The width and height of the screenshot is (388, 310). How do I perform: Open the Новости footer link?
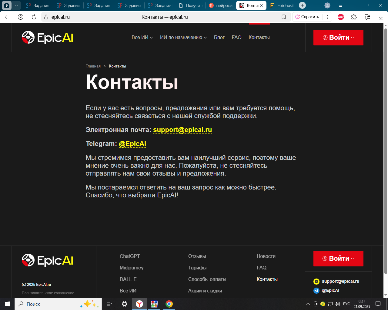click(266, 256)
